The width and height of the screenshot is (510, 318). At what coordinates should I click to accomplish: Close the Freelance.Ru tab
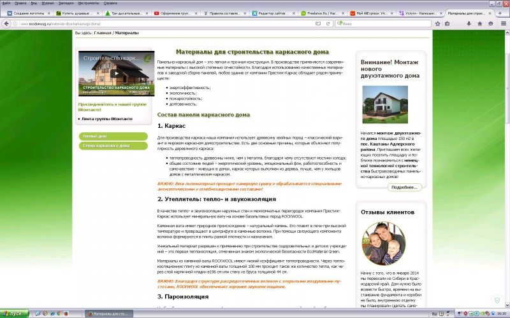point(343,13)
